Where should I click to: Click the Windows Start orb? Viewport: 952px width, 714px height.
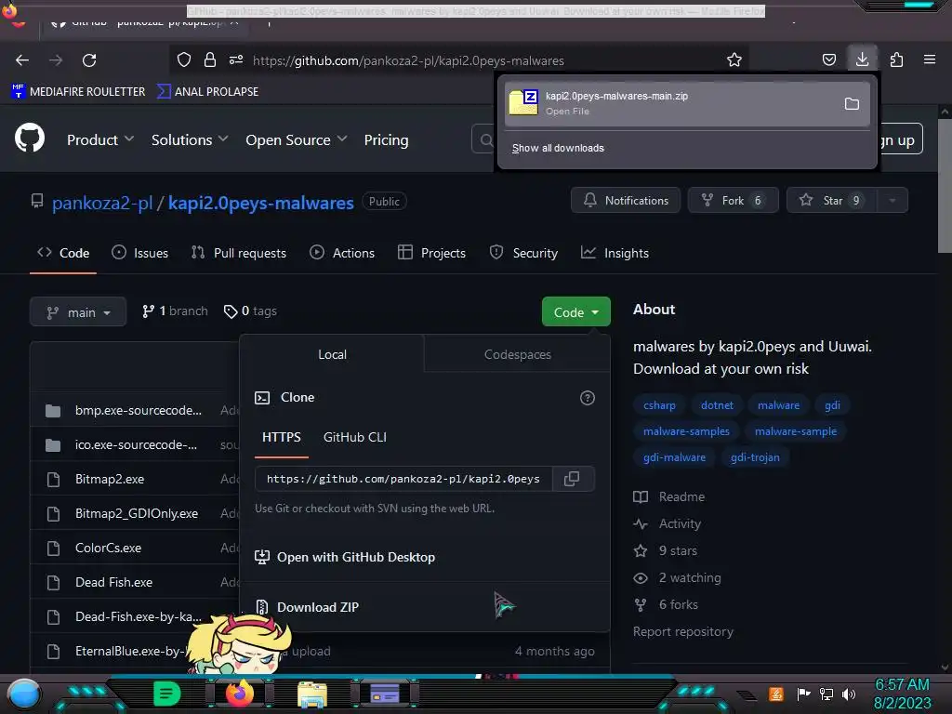pos(23,694)
